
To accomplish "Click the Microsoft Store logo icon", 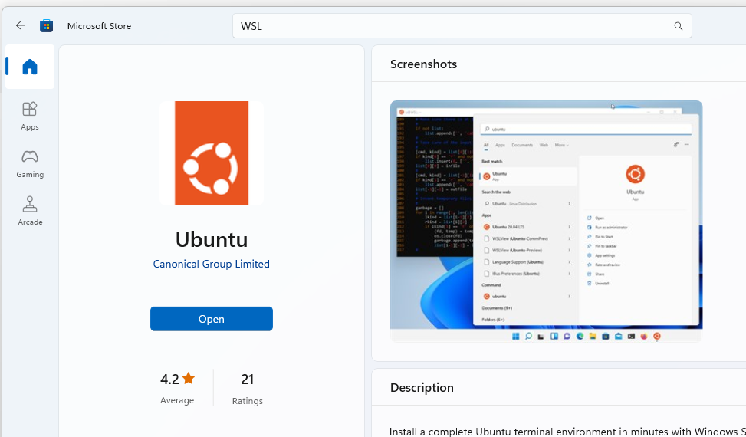I will (46, 25).
